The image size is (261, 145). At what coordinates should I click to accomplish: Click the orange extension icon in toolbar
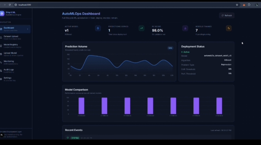244,5
